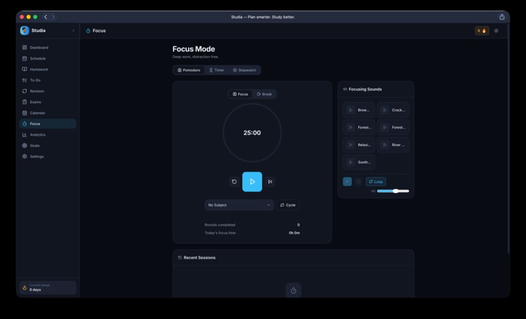
Task: Click the Focus Mode heading
Action: coord(194,49)
